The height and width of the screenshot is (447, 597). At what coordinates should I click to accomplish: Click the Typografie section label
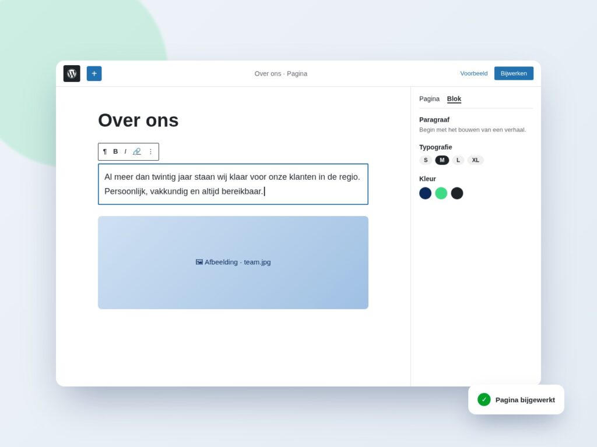(436, 147)
